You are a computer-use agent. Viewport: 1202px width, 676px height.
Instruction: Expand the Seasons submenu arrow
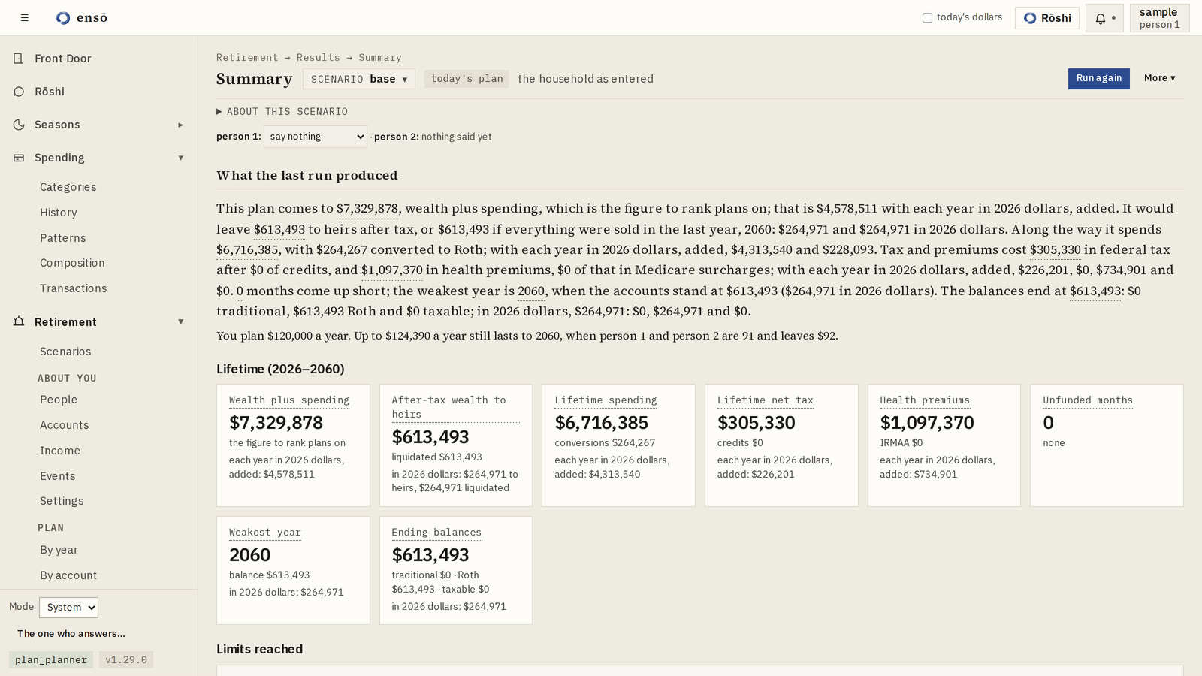click(x=180, y=125)
